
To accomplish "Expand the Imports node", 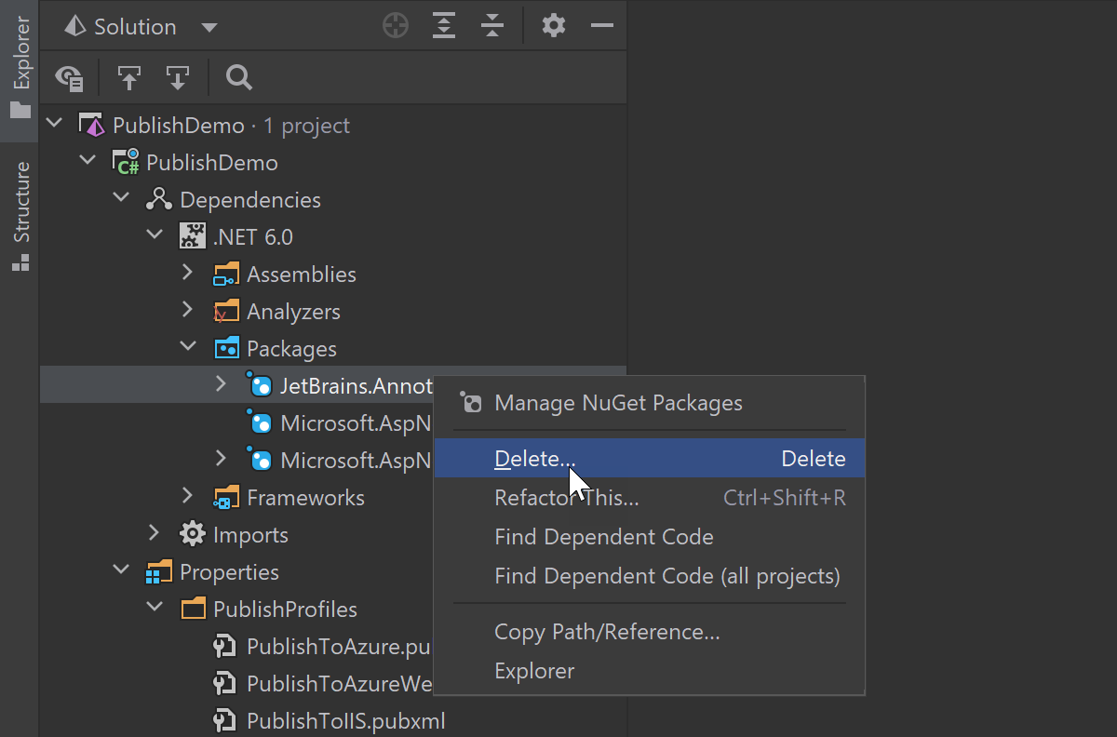I will coord(155,533).
